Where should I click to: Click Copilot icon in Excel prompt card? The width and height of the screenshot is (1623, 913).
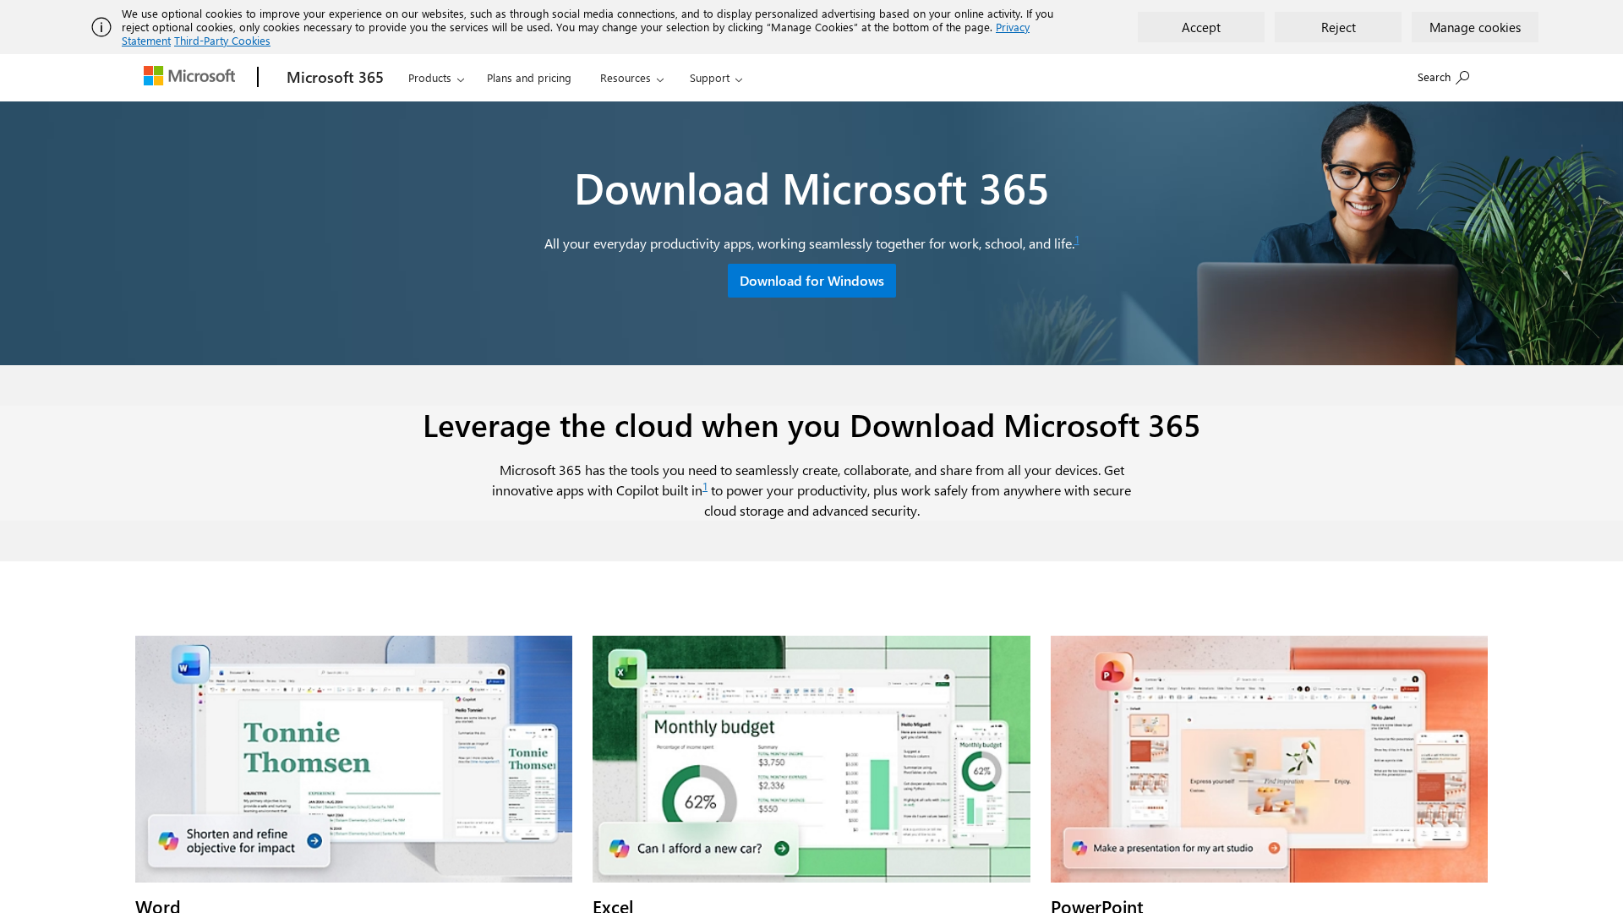620,848
